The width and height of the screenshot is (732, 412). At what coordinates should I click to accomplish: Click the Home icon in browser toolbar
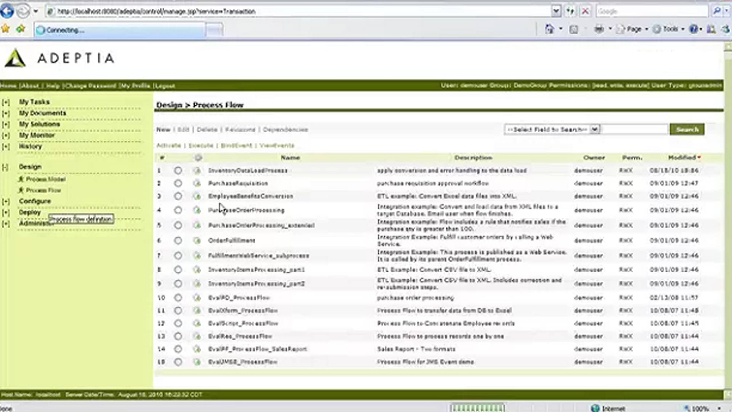[549, 29]
